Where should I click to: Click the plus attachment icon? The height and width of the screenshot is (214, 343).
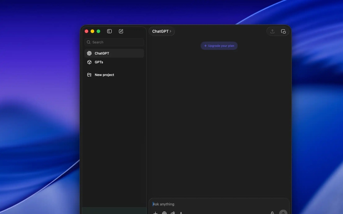(155, 213)
